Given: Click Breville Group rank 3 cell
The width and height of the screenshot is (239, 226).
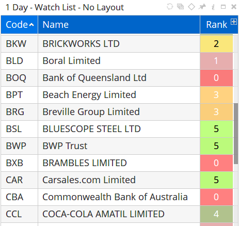Looking at the screenshot, I should click(x=216, y=112).
